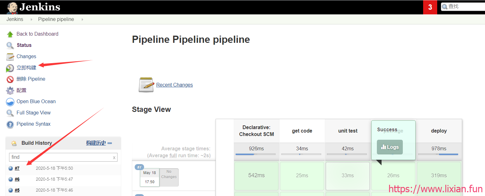Click the 2020-5-18 下午5:46 timestamp
Image resolution: width=485 pixels, height=196 pixels.
[54, 190]
